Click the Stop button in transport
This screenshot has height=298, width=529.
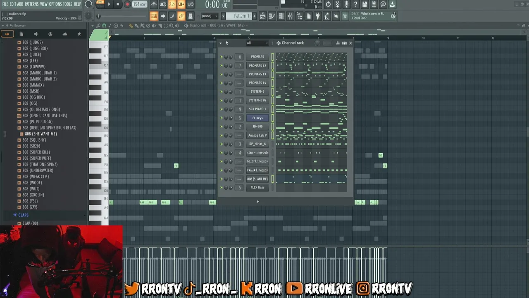tap(118, 5)
